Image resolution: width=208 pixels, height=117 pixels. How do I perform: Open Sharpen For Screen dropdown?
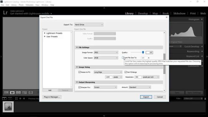pos(105,87)
